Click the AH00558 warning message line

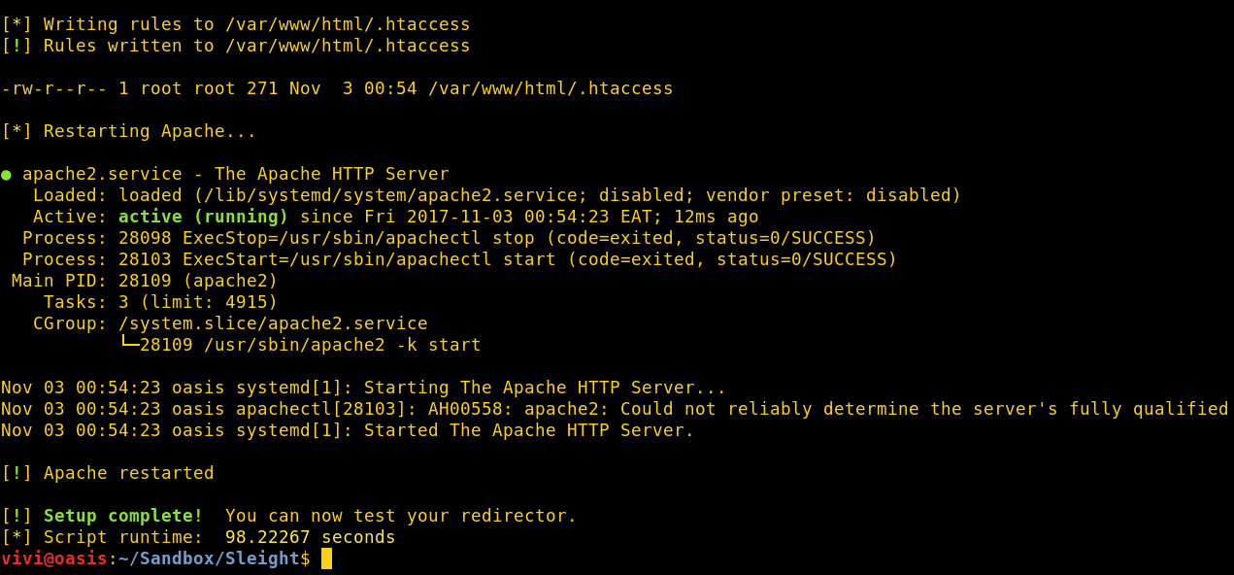[615, 409]
